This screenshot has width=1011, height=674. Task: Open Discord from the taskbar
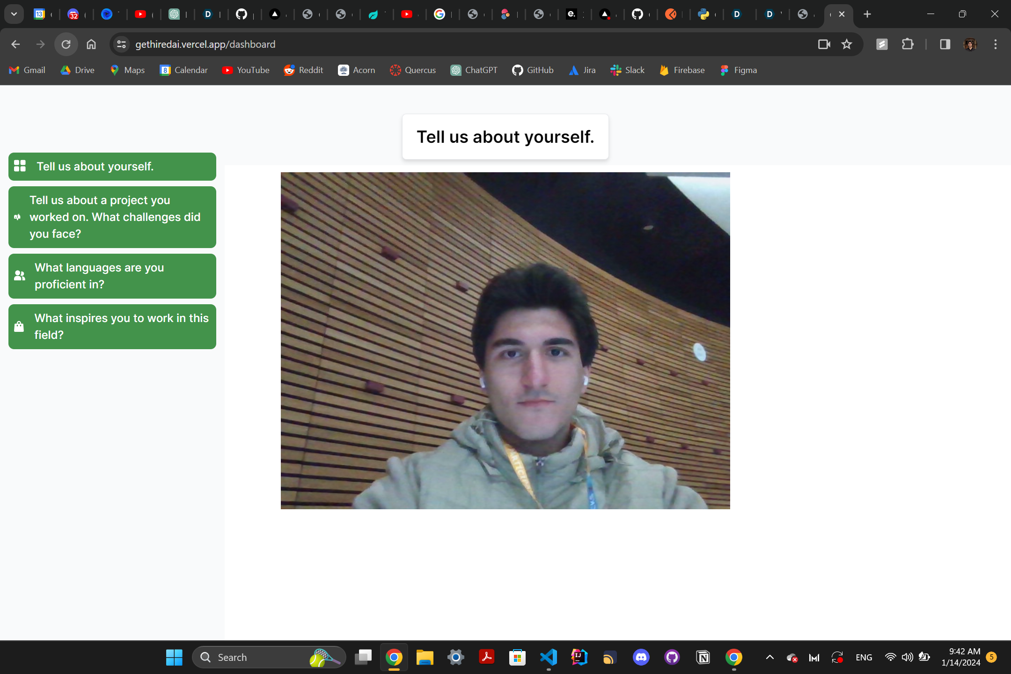coord(641,657)
